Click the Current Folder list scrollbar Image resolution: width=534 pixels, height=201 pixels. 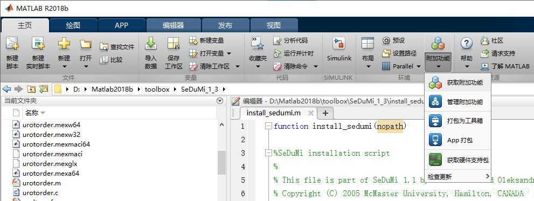pos(221,162)
